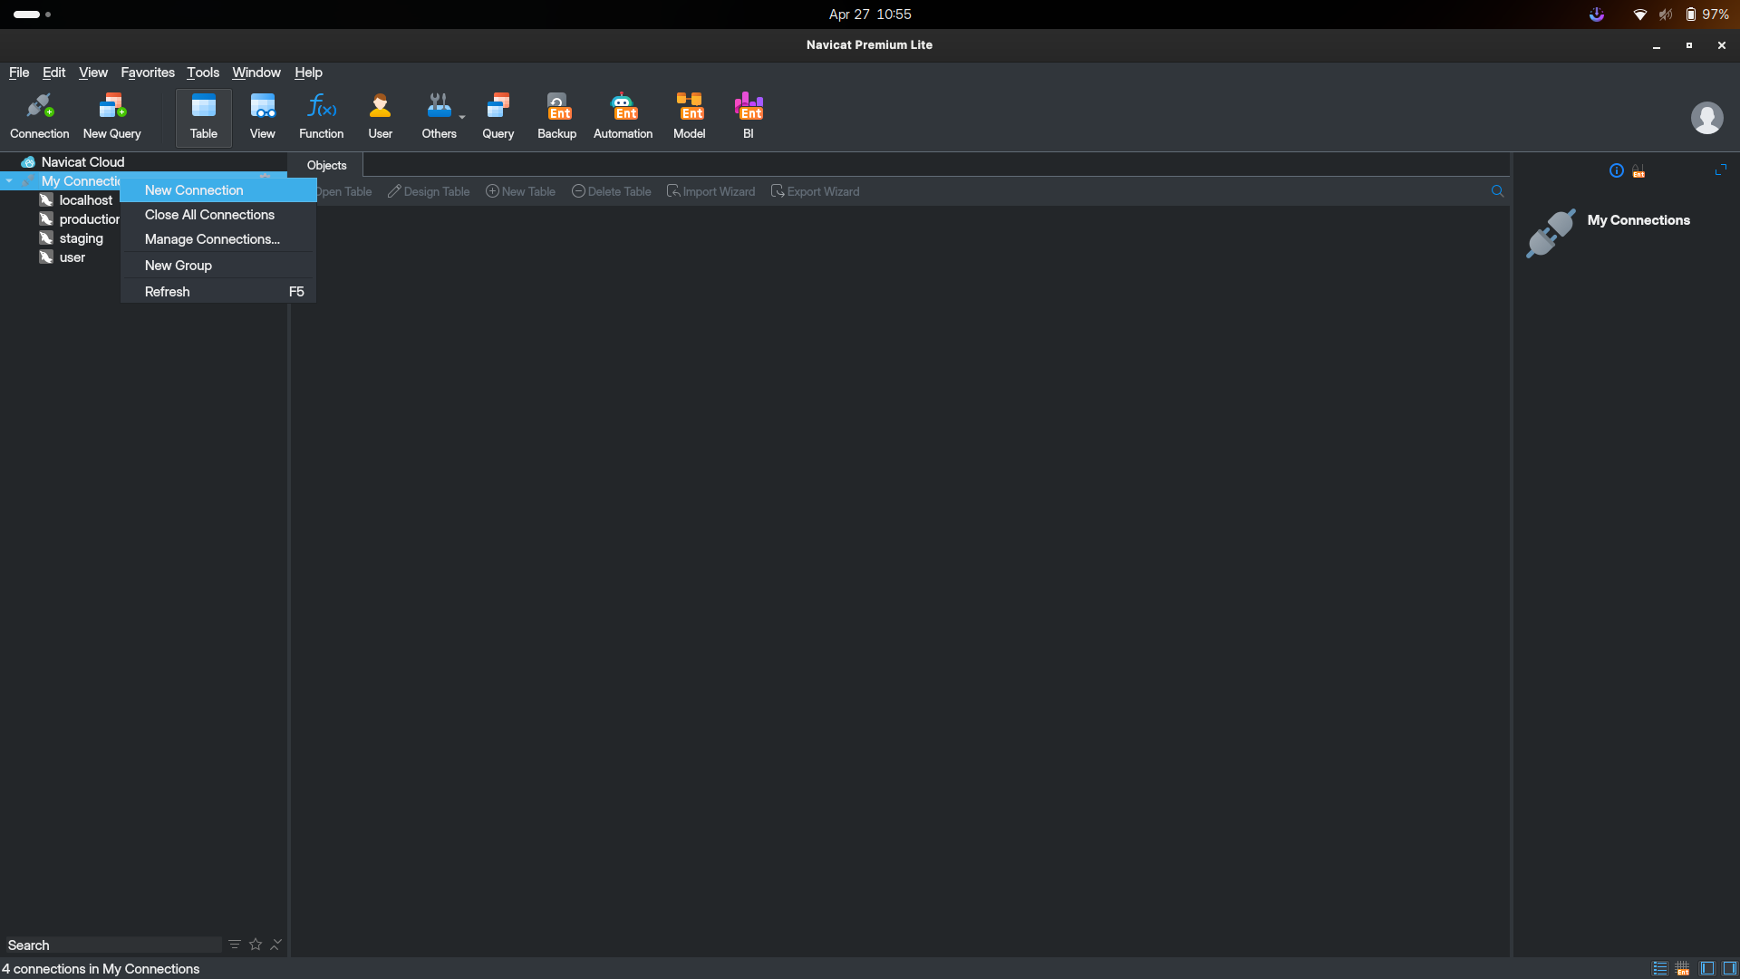Viewport: 1740px width, 979px height.
Task: Click the date and time in the top bar
Action: pyautogui.click(x=870, y=15)
